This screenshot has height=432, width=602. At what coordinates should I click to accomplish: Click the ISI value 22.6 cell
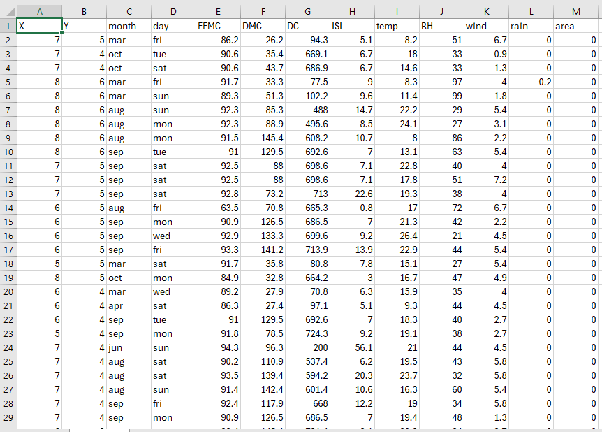(352, 194)
